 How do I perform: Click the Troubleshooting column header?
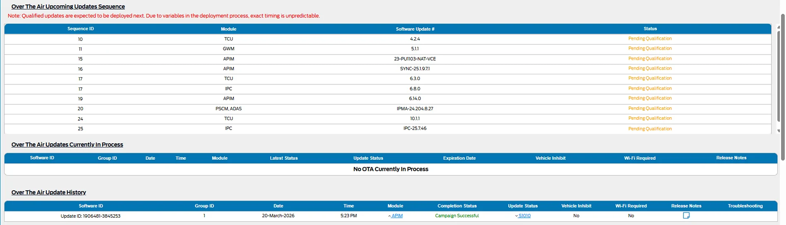pos(745,206)
